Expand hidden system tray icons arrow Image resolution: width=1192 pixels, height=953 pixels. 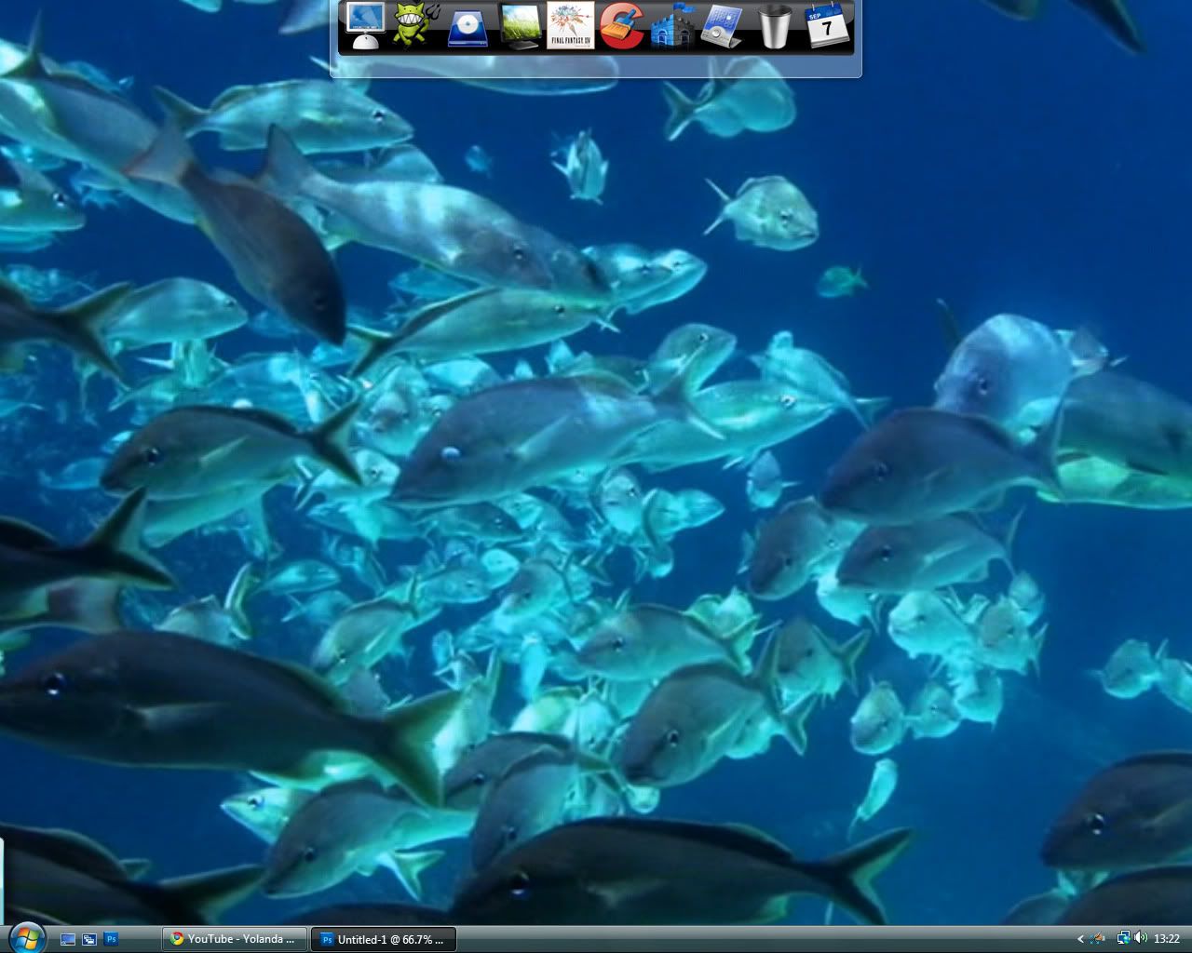1080,939
